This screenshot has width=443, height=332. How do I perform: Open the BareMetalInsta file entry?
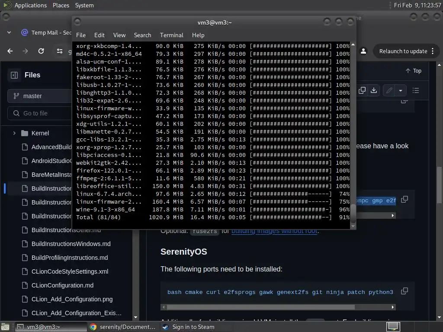[x=51, y=175]
